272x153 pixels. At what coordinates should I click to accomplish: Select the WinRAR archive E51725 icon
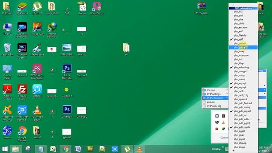tap(201, 8)
